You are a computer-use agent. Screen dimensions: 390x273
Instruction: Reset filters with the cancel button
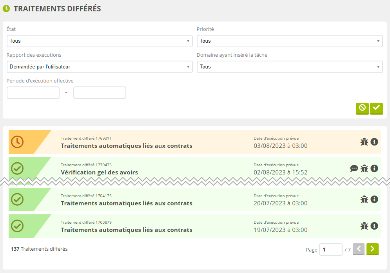tap(362, 108)
